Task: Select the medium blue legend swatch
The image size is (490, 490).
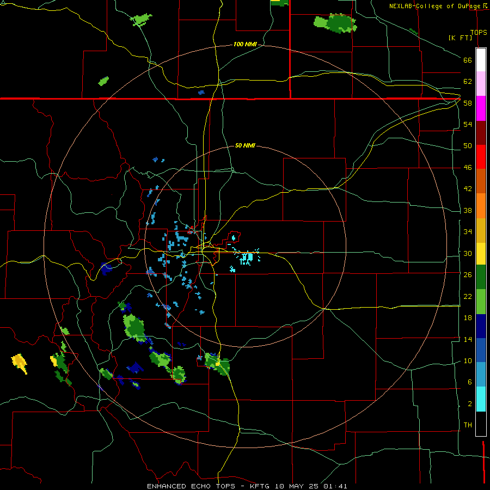Action: click(x=481, y=350)
